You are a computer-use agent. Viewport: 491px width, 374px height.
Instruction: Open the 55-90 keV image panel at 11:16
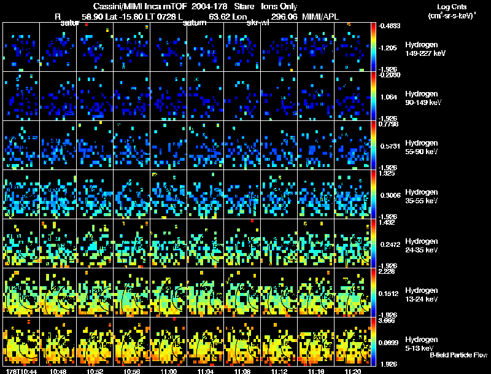point(316,146)
